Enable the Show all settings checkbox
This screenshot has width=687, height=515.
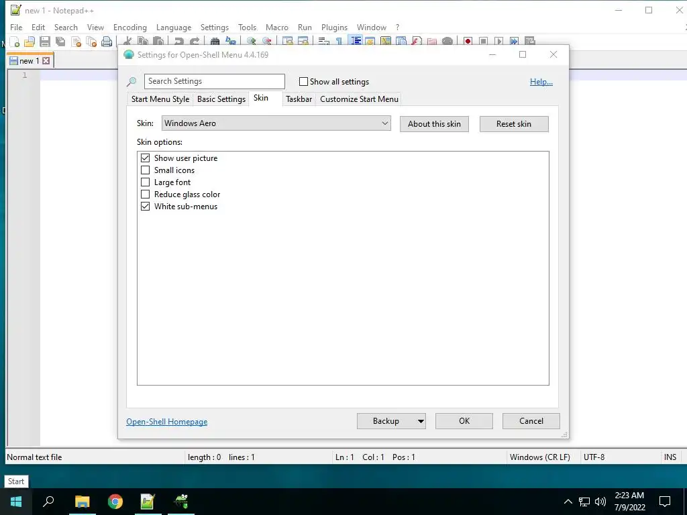[x=303, y=81]
